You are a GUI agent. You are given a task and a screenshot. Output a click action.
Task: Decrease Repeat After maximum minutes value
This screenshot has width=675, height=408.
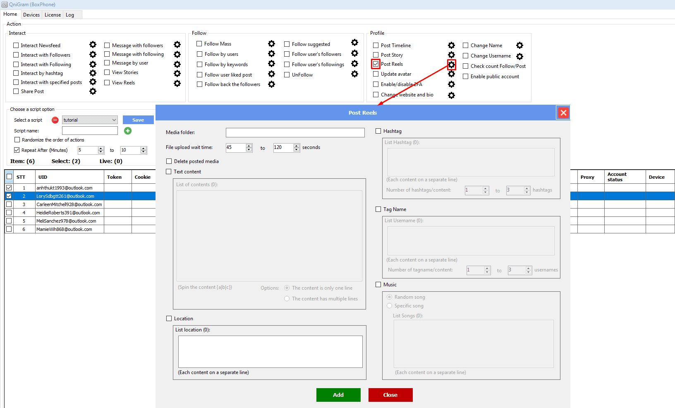coord(144,152)
